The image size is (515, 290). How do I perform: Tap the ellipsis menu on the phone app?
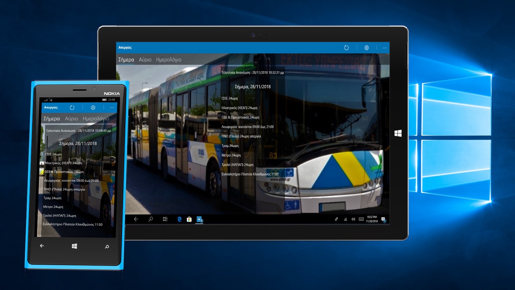click(x=112, y=108)
